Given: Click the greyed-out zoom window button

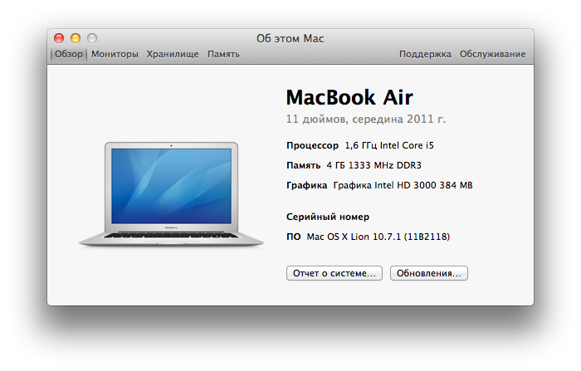Looking at the screenshot, I should [92, 38].
